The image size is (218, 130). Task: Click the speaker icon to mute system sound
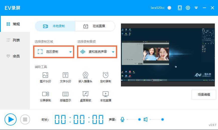(x=146, y=119)
